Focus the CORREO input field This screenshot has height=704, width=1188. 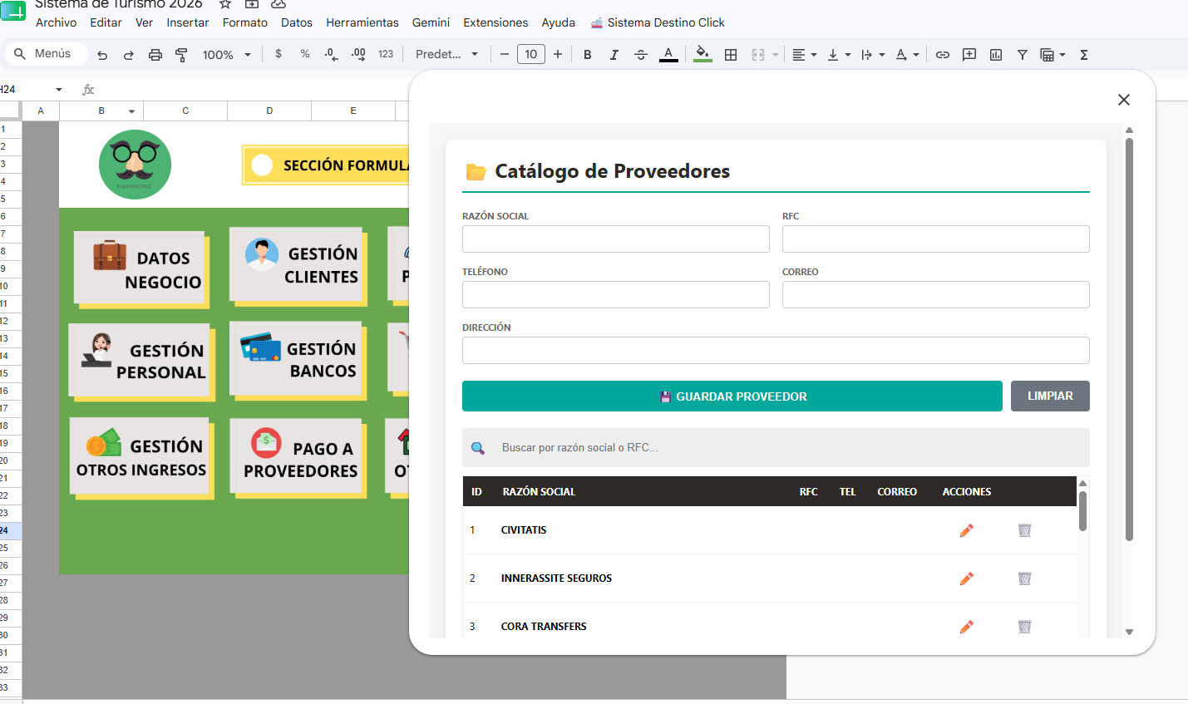click(x=936, y=295)
